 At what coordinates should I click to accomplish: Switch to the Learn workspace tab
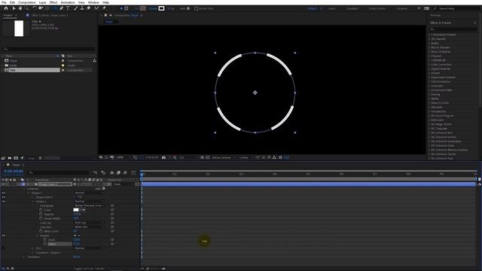click(332, 8)
